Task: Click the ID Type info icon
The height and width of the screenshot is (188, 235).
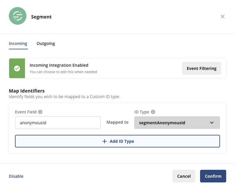Action: 153,112
